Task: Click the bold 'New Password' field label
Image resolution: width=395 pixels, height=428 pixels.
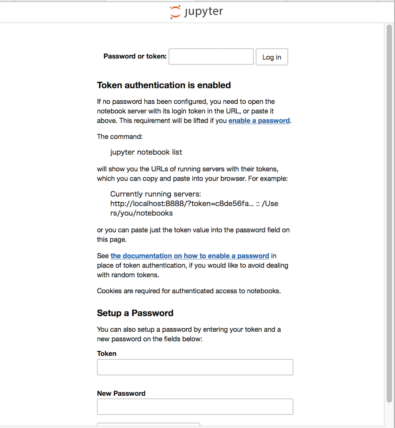Action: point(121,393)
